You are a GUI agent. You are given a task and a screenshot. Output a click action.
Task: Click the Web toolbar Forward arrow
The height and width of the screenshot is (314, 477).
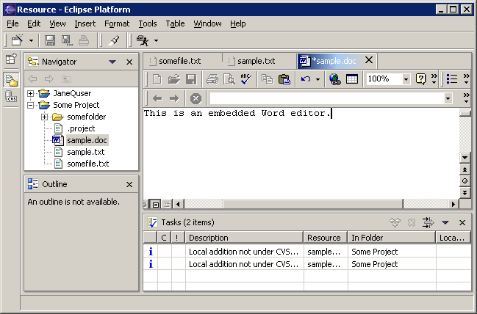click(x=174, y=98)
